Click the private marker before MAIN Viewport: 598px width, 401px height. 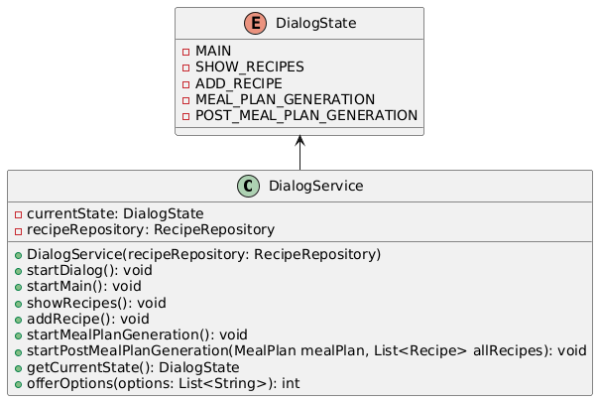187,51
